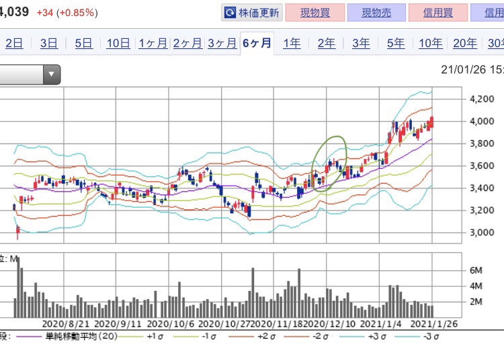Click the 3,800 price axis label
Viewport: 504px width, 356px height.
pyautogui.click(x=482, y=143)
